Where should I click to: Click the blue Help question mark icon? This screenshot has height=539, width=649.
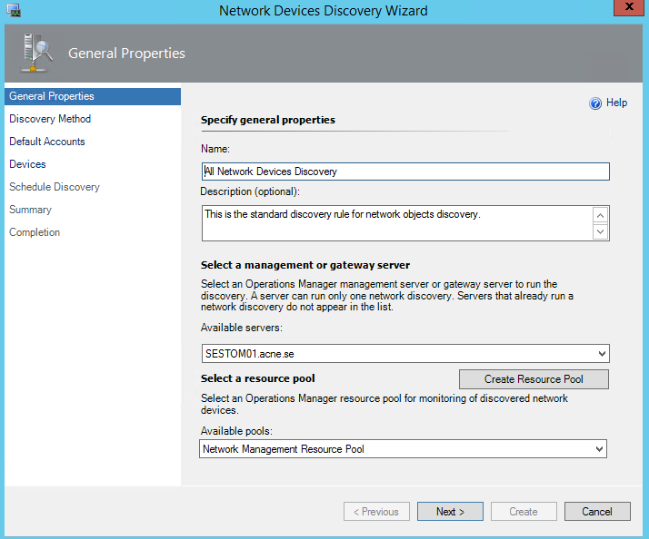(595, 103)
